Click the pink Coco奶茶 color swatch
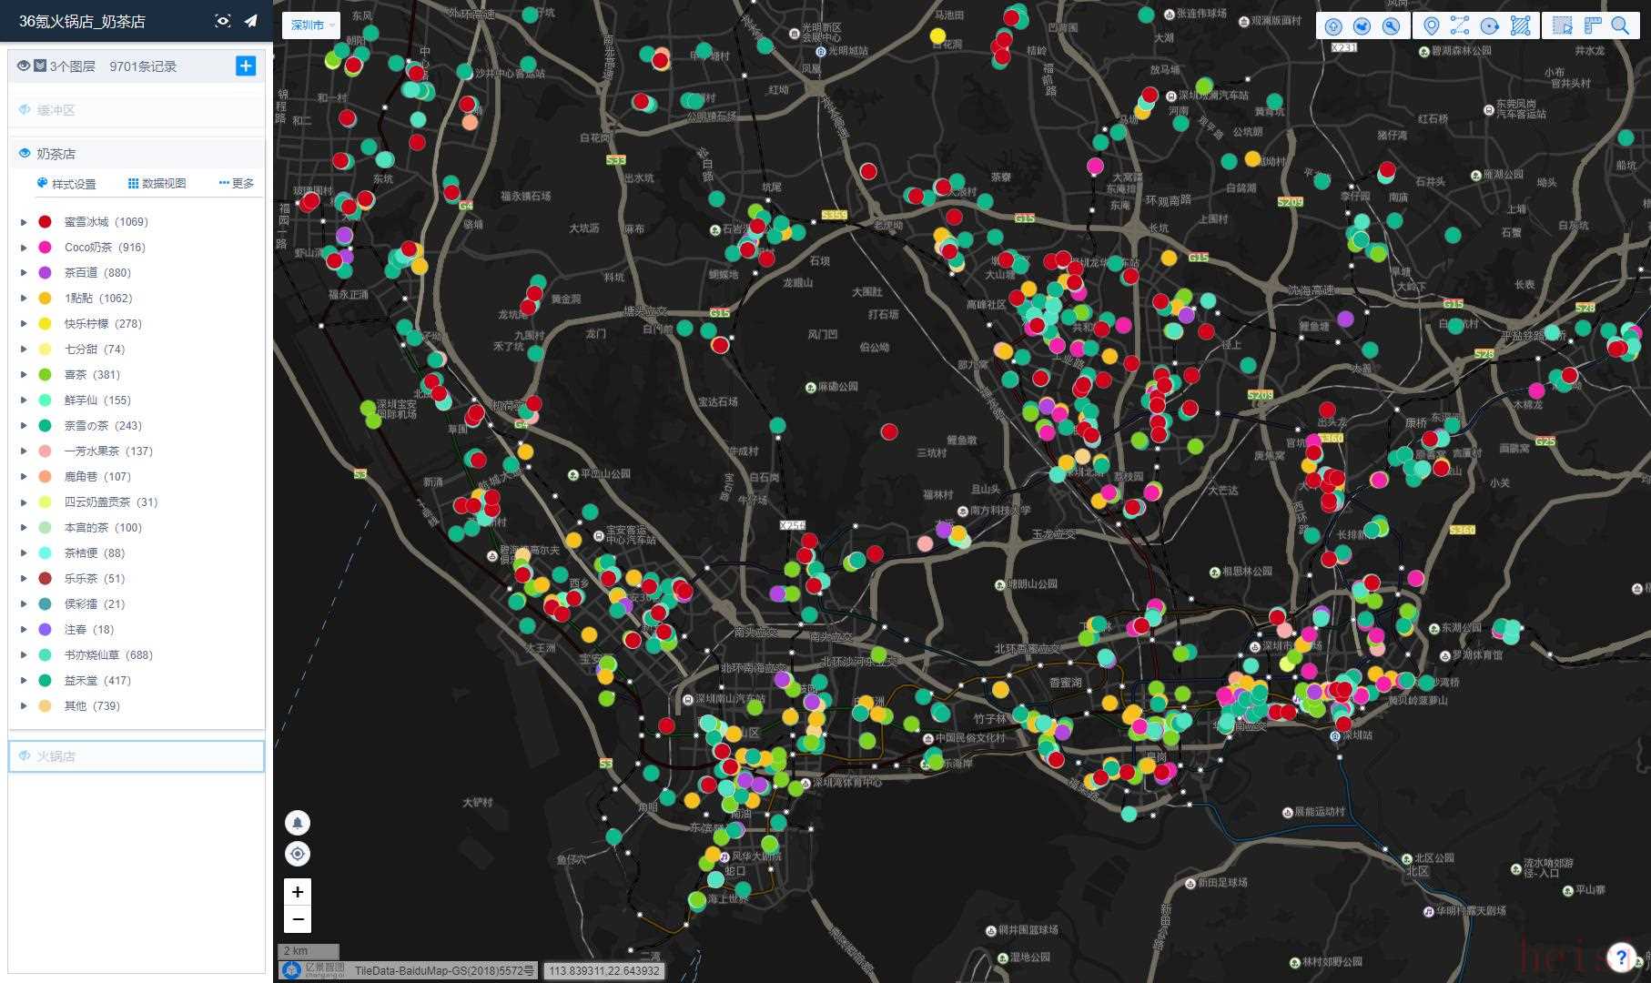 [45, 248]
